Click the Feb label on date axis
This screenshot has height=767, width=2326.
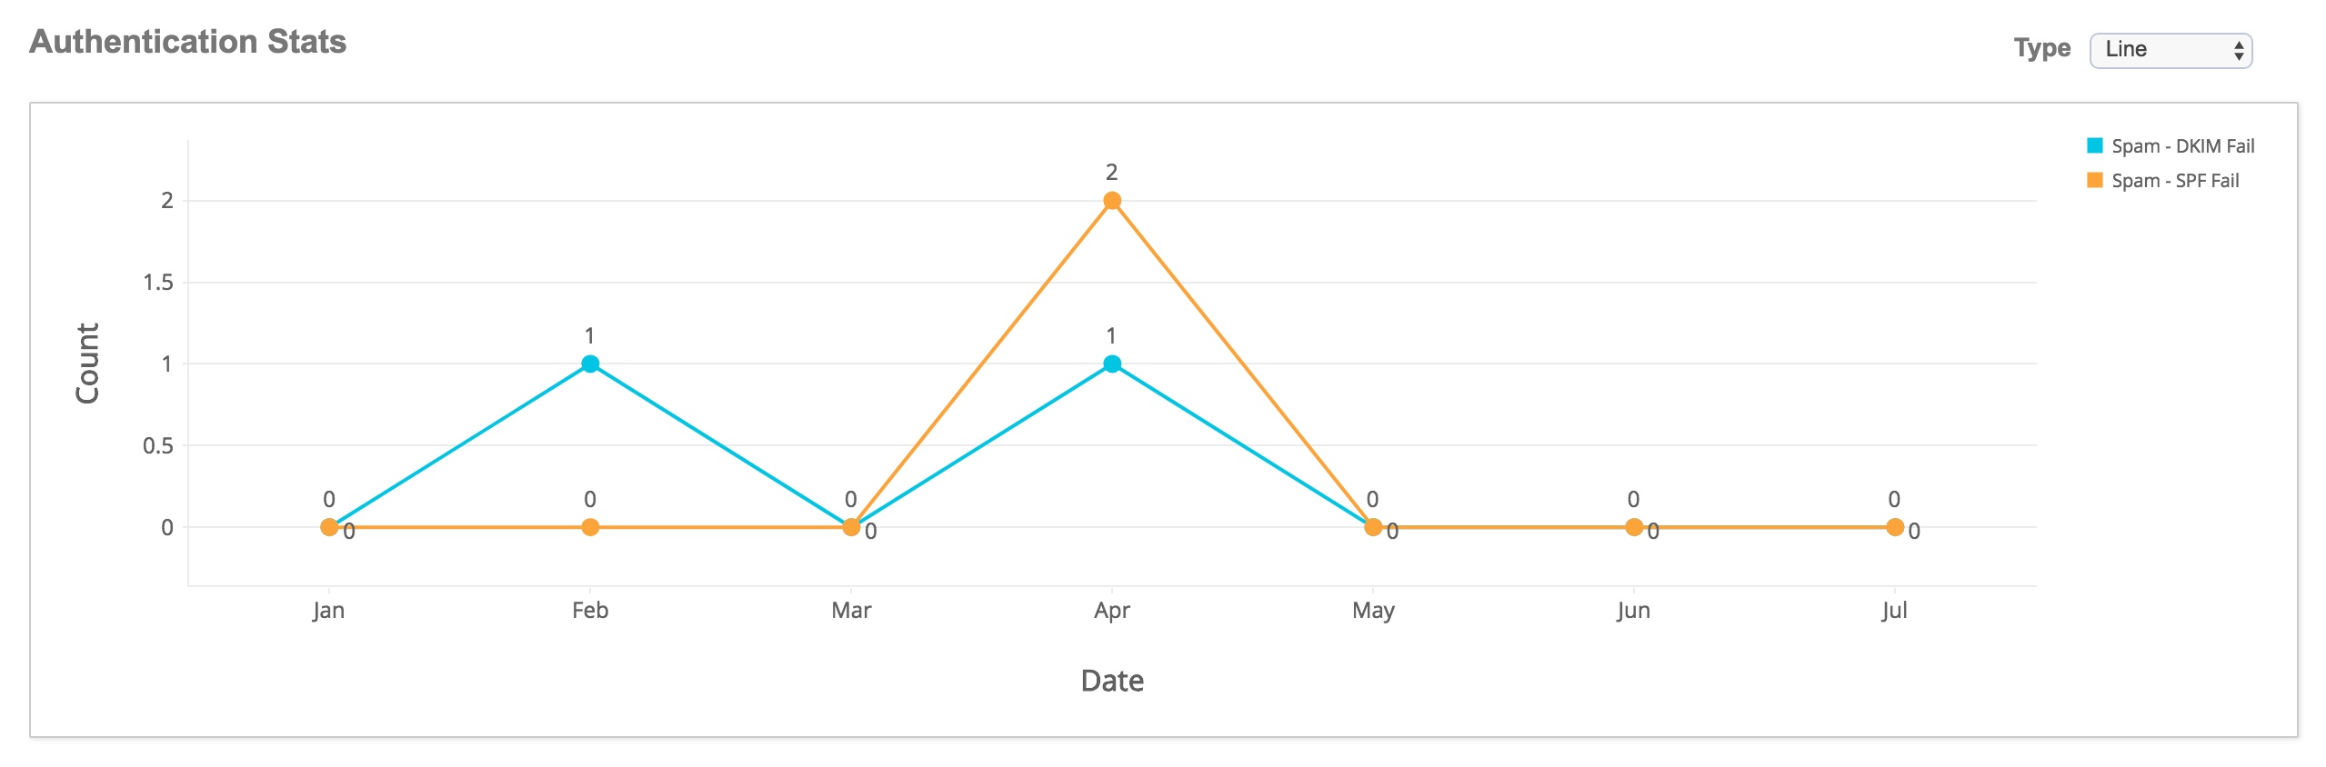590,611
